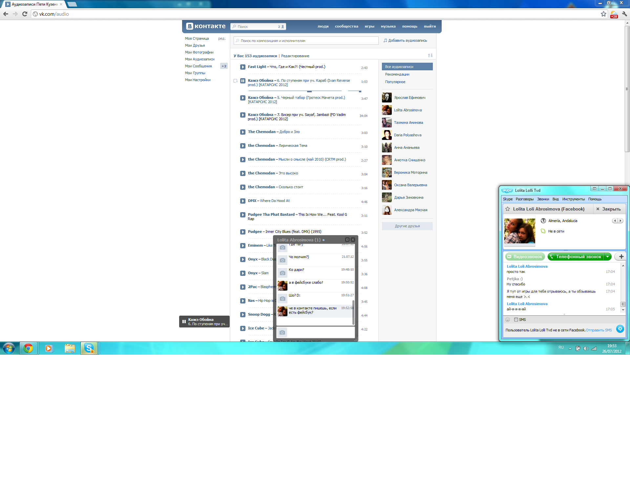Close the Lolita Abrosimova VK chat popup

pos(353,240)
